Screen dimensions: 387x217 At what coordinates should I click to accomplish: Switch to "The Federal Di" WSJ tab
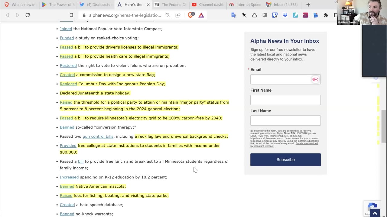click(171, 5)
